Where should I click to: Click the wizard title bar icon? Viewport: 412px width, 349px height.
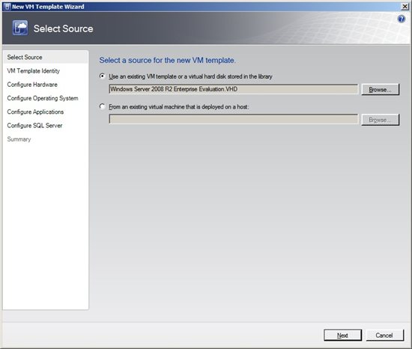(x=7, y=7)
